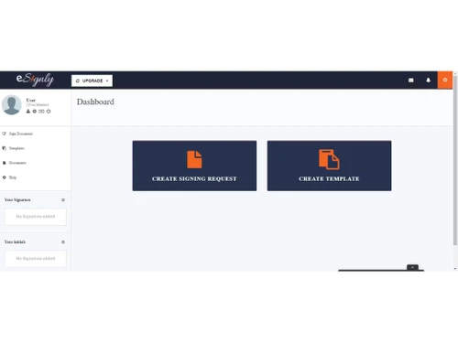Click the Sign Document pencil icon
The image size is (458, 343).
click(x=5, y=134)
